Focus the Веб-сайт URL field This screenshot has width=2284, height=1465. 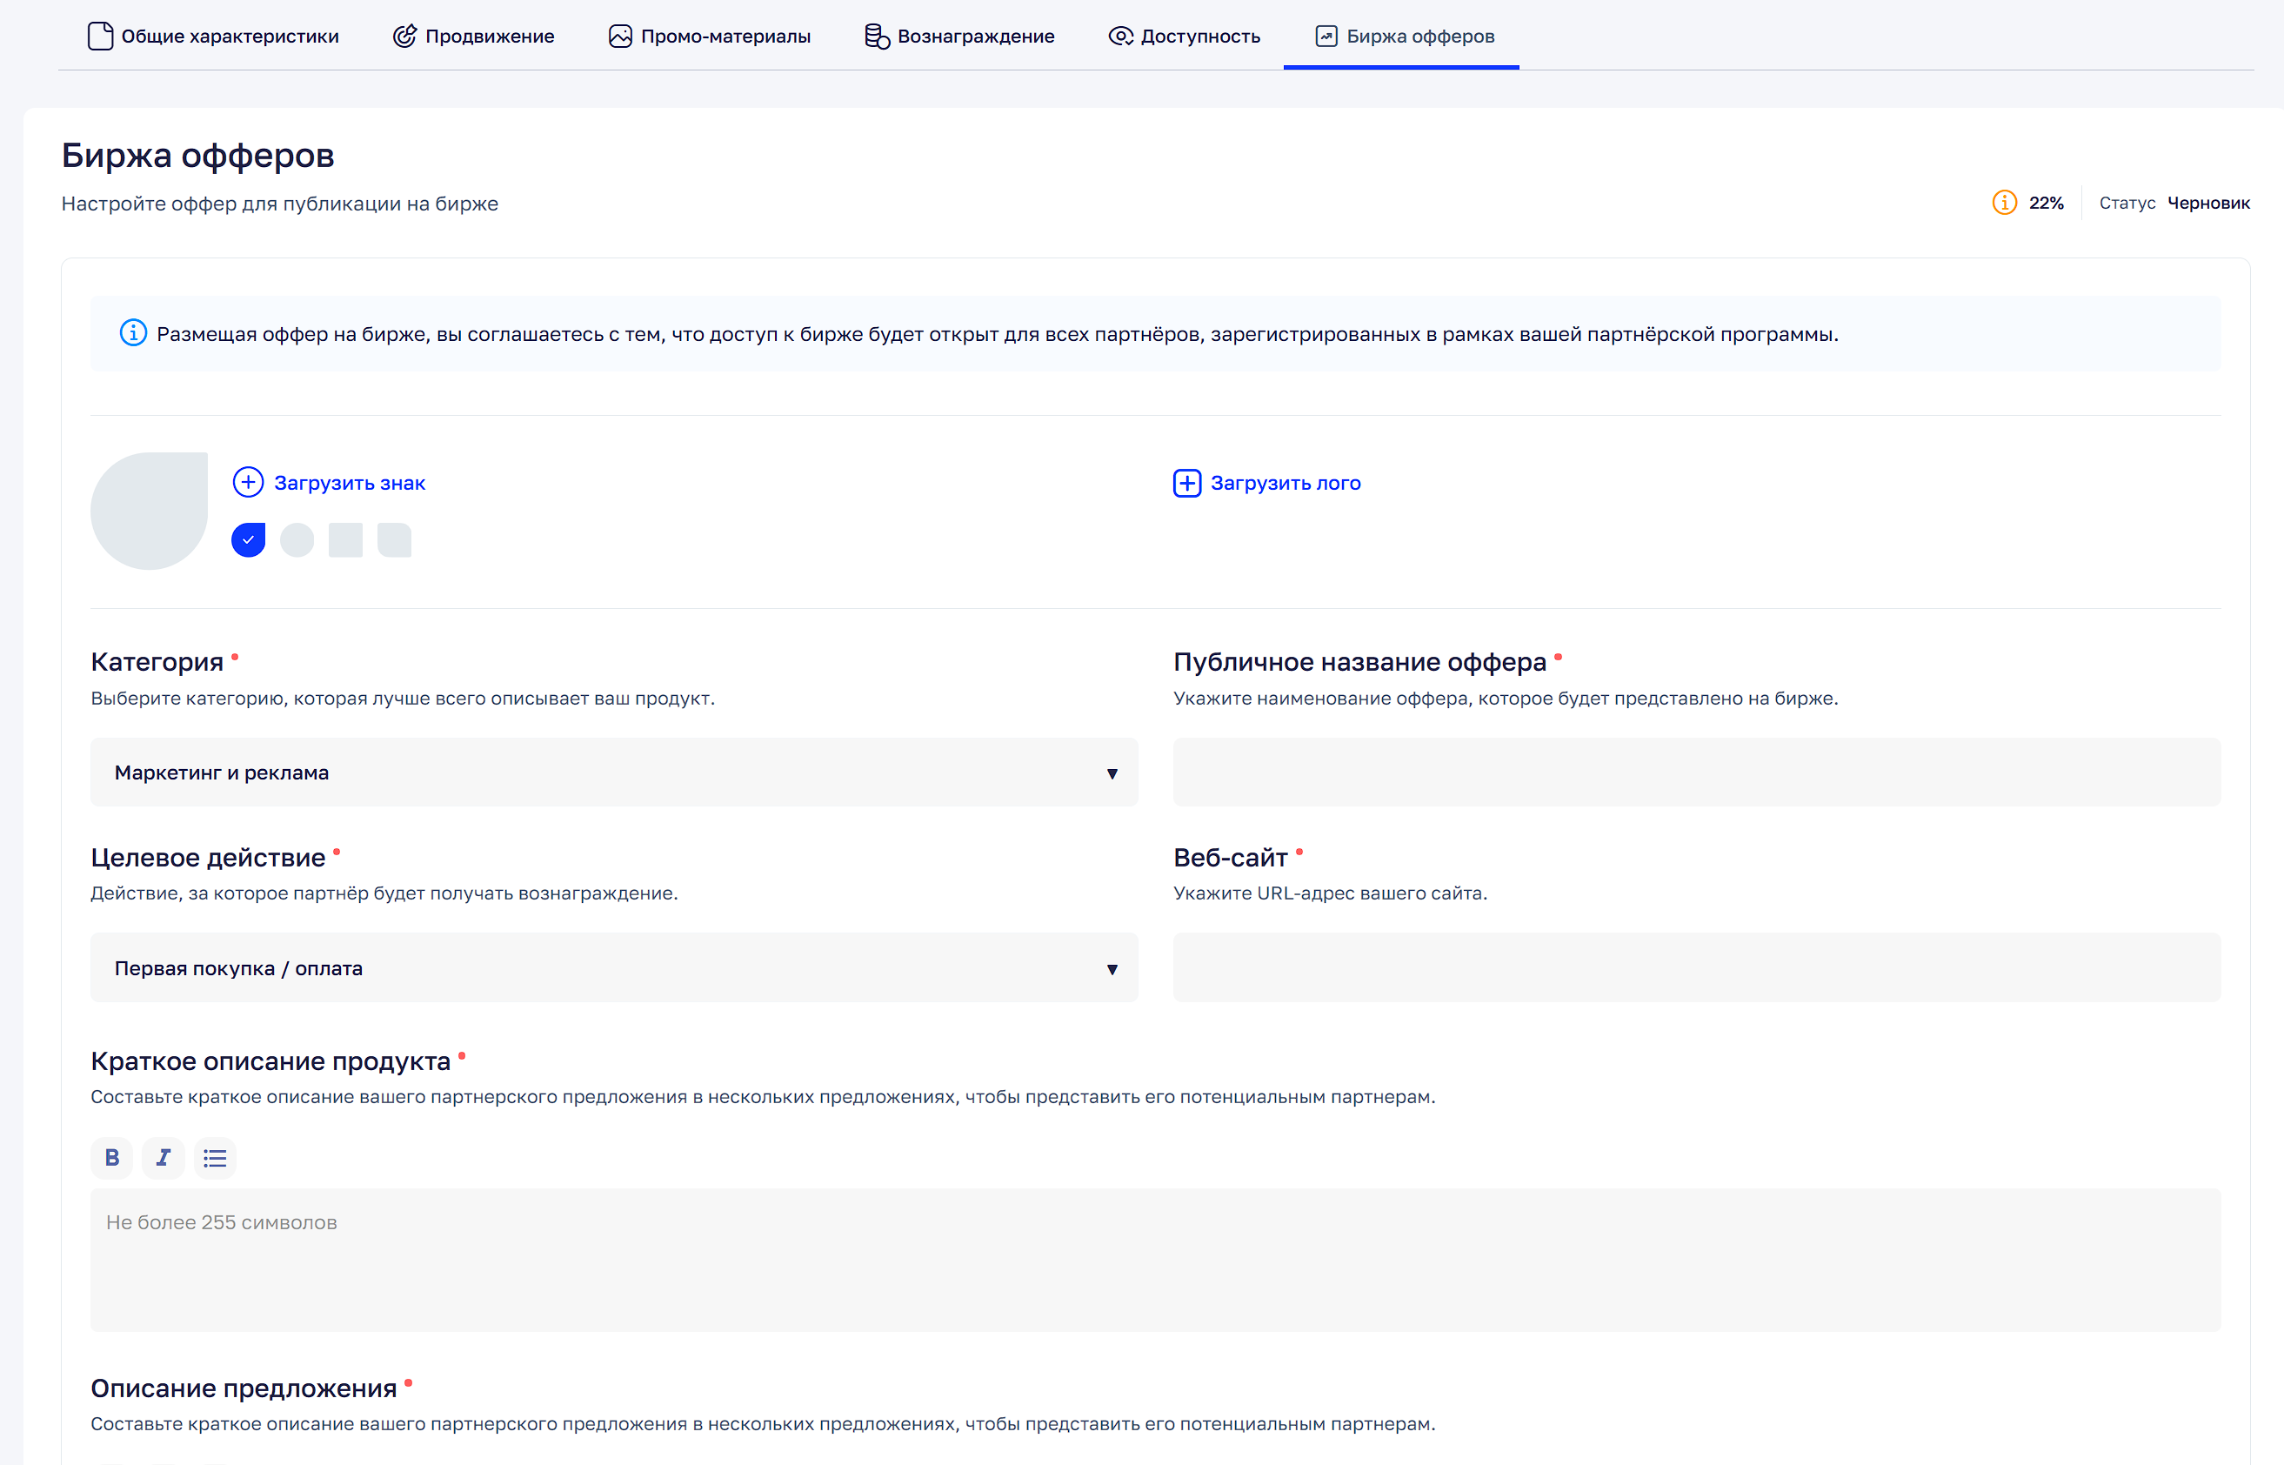pyautogui.click(x=1695, y=967)
